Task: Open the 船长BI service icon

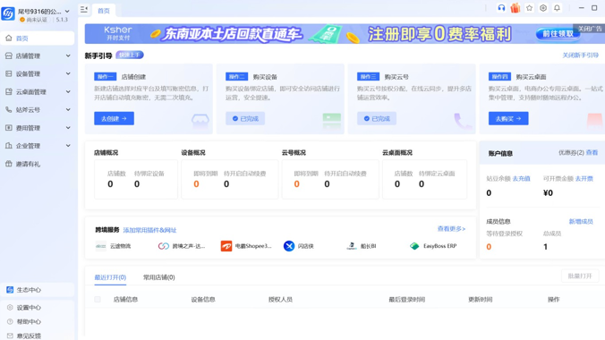Action: pos(352,246)
